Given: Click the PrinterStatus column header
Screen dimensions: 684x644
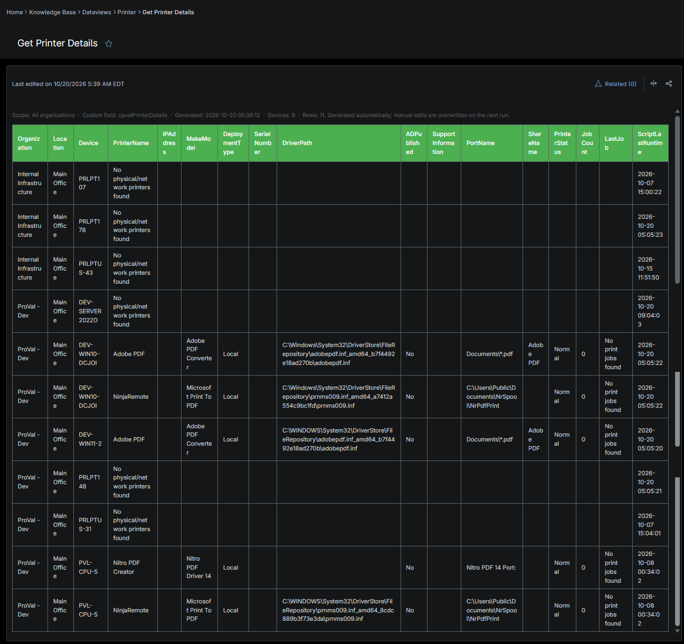Looking at the screenshot, I should pyautogui.click(x=563, y=143).
